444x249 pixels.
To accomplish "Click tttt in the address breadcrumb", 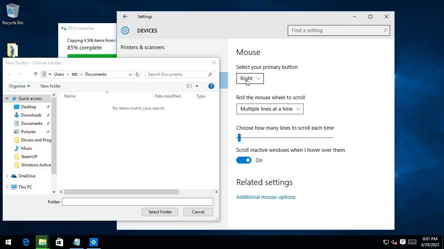I will [x=75, y=74].
